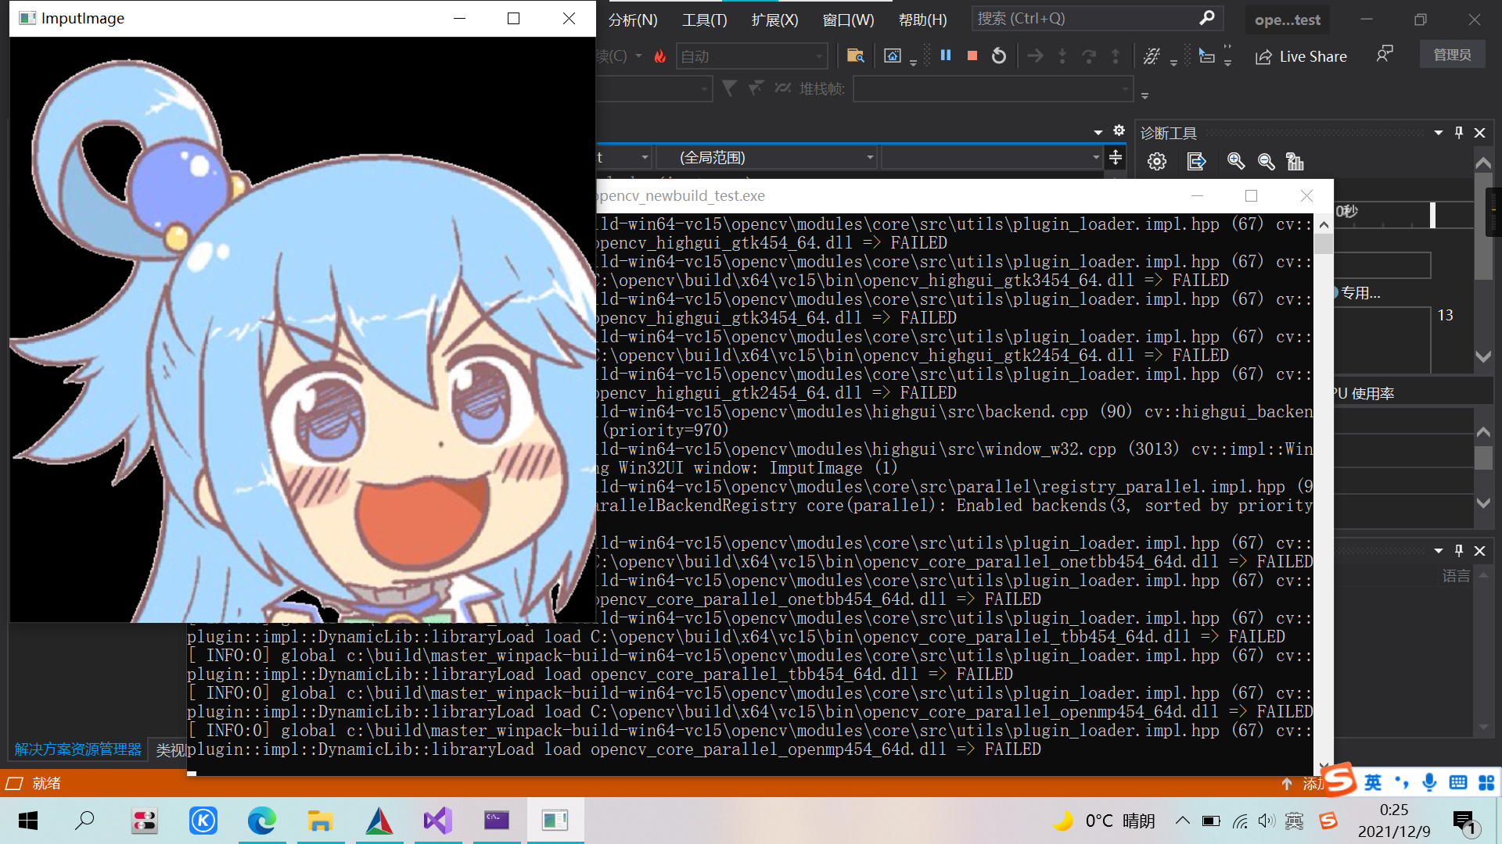Click the 就绪 status bar icon
Viewport: 1502px width, 844px height.
tap(14, 783)
